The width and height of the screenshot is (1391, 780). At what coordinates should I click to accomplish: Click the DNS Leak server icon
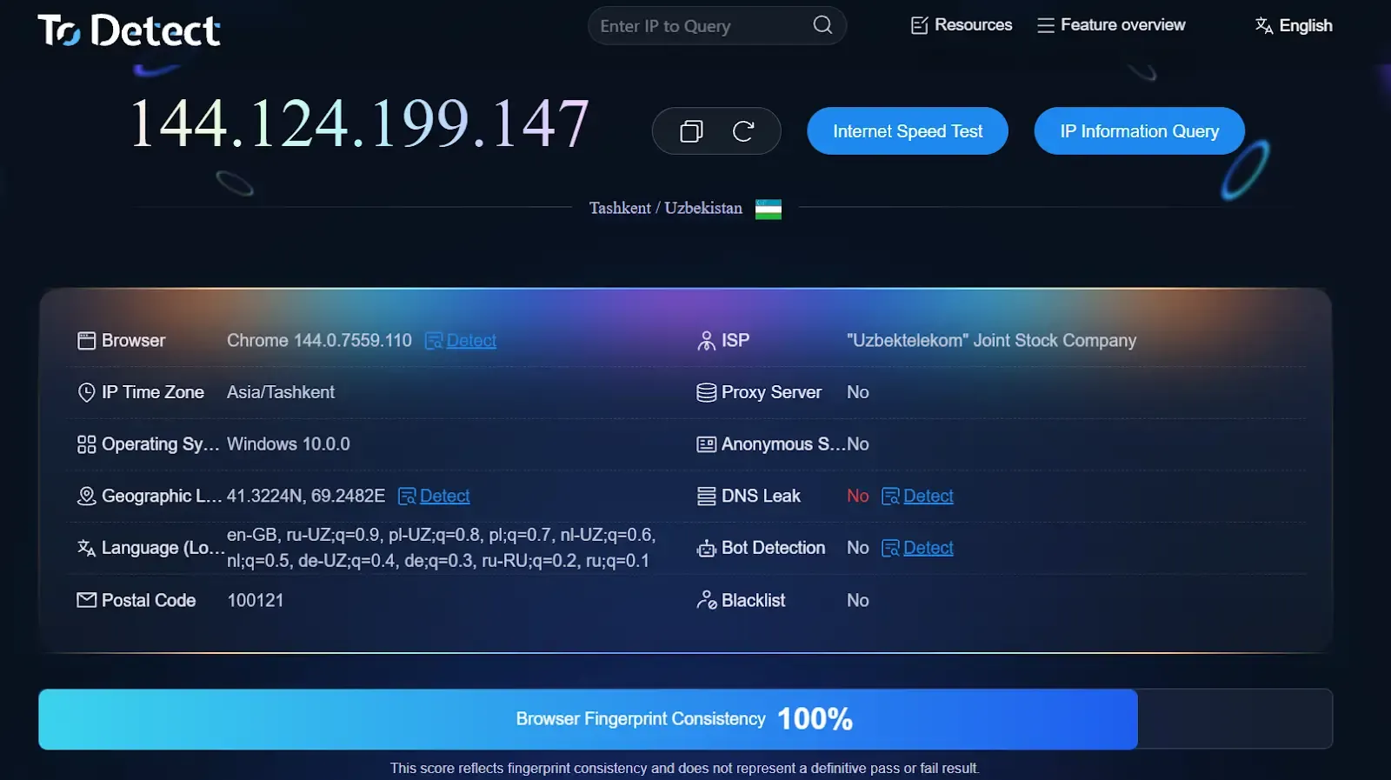coord(706,497)
